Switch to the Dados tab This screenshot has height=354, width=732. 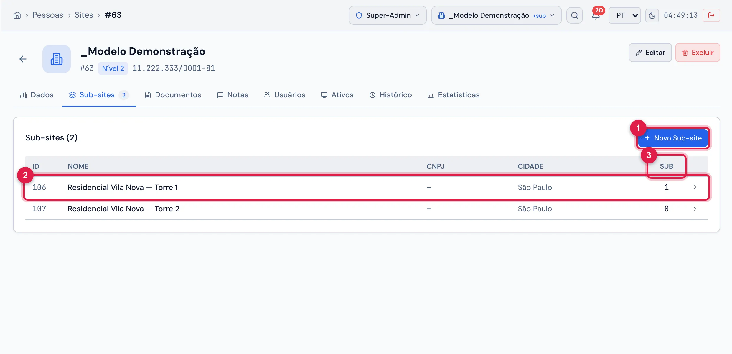(37, 95)
